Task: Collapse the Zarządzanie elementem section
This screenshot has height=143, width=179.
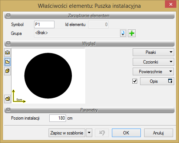Action: [x=9, y=15]
